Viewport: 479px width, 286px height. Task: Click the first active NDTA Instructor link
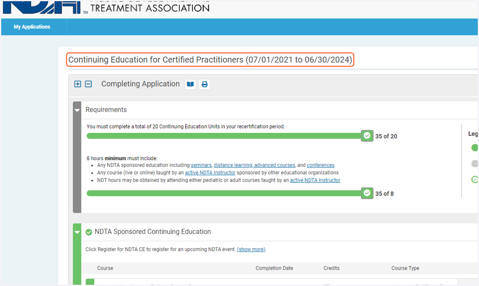coord(210,173)
